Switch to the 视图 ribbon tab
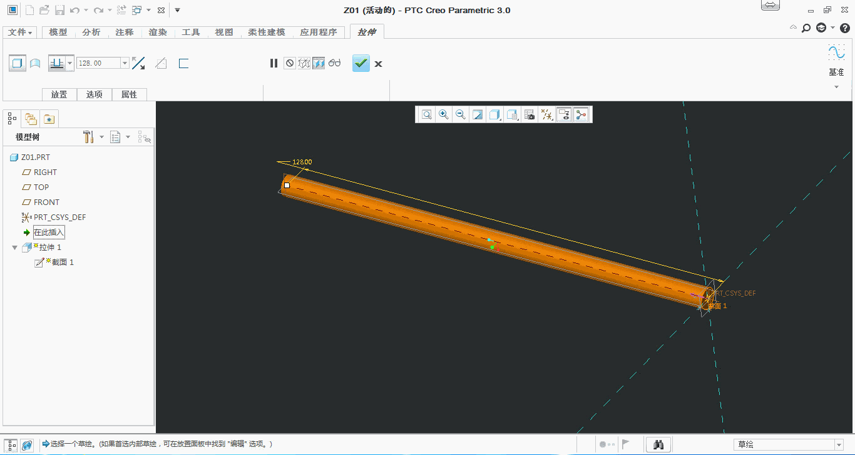The image size is (855, 455). (x=224, y=32)
